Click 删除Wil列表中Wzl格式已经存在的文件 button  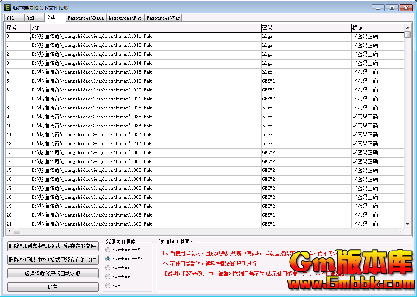click(x=53, y=246)
